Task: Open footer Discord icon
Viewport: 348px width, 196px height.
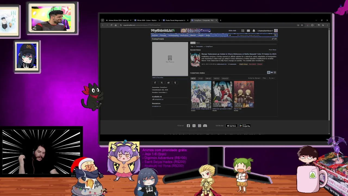Action: coord(205,126)
